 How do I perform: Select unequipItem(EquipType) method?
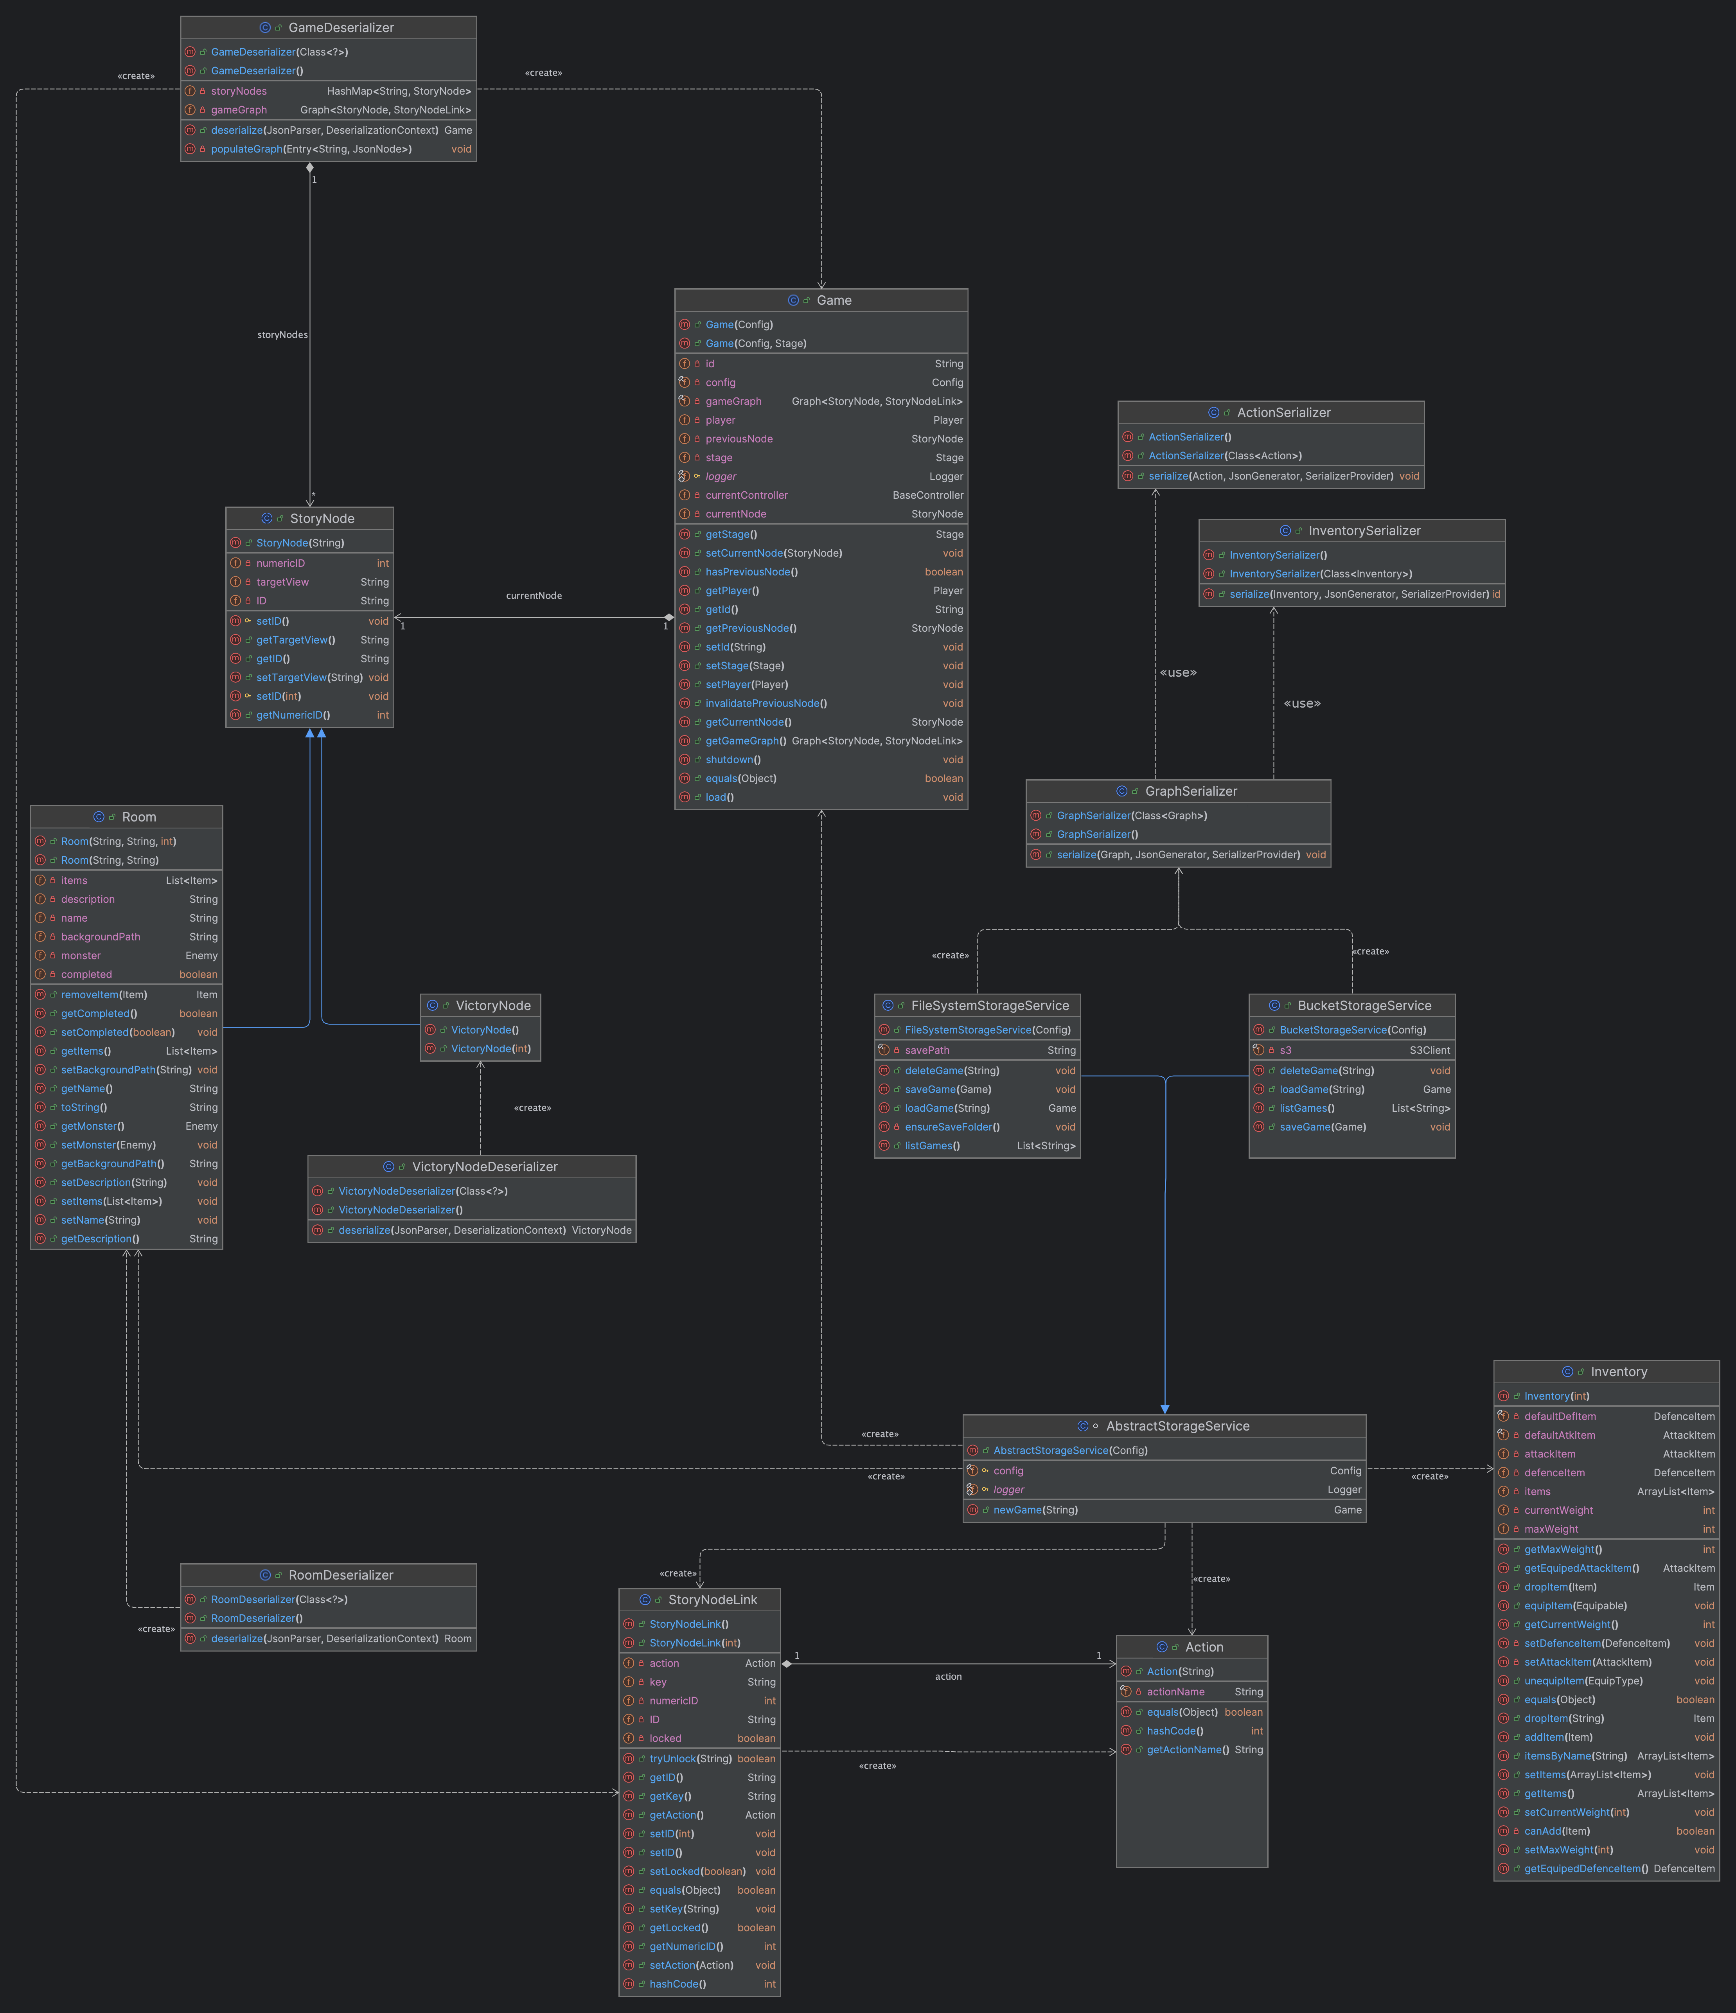tap(1607, 1681)
